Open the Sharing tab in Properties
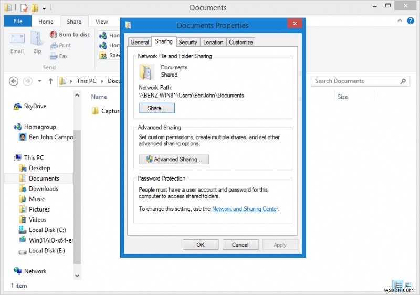The image size is (420, 295). (x=164, y=41)
